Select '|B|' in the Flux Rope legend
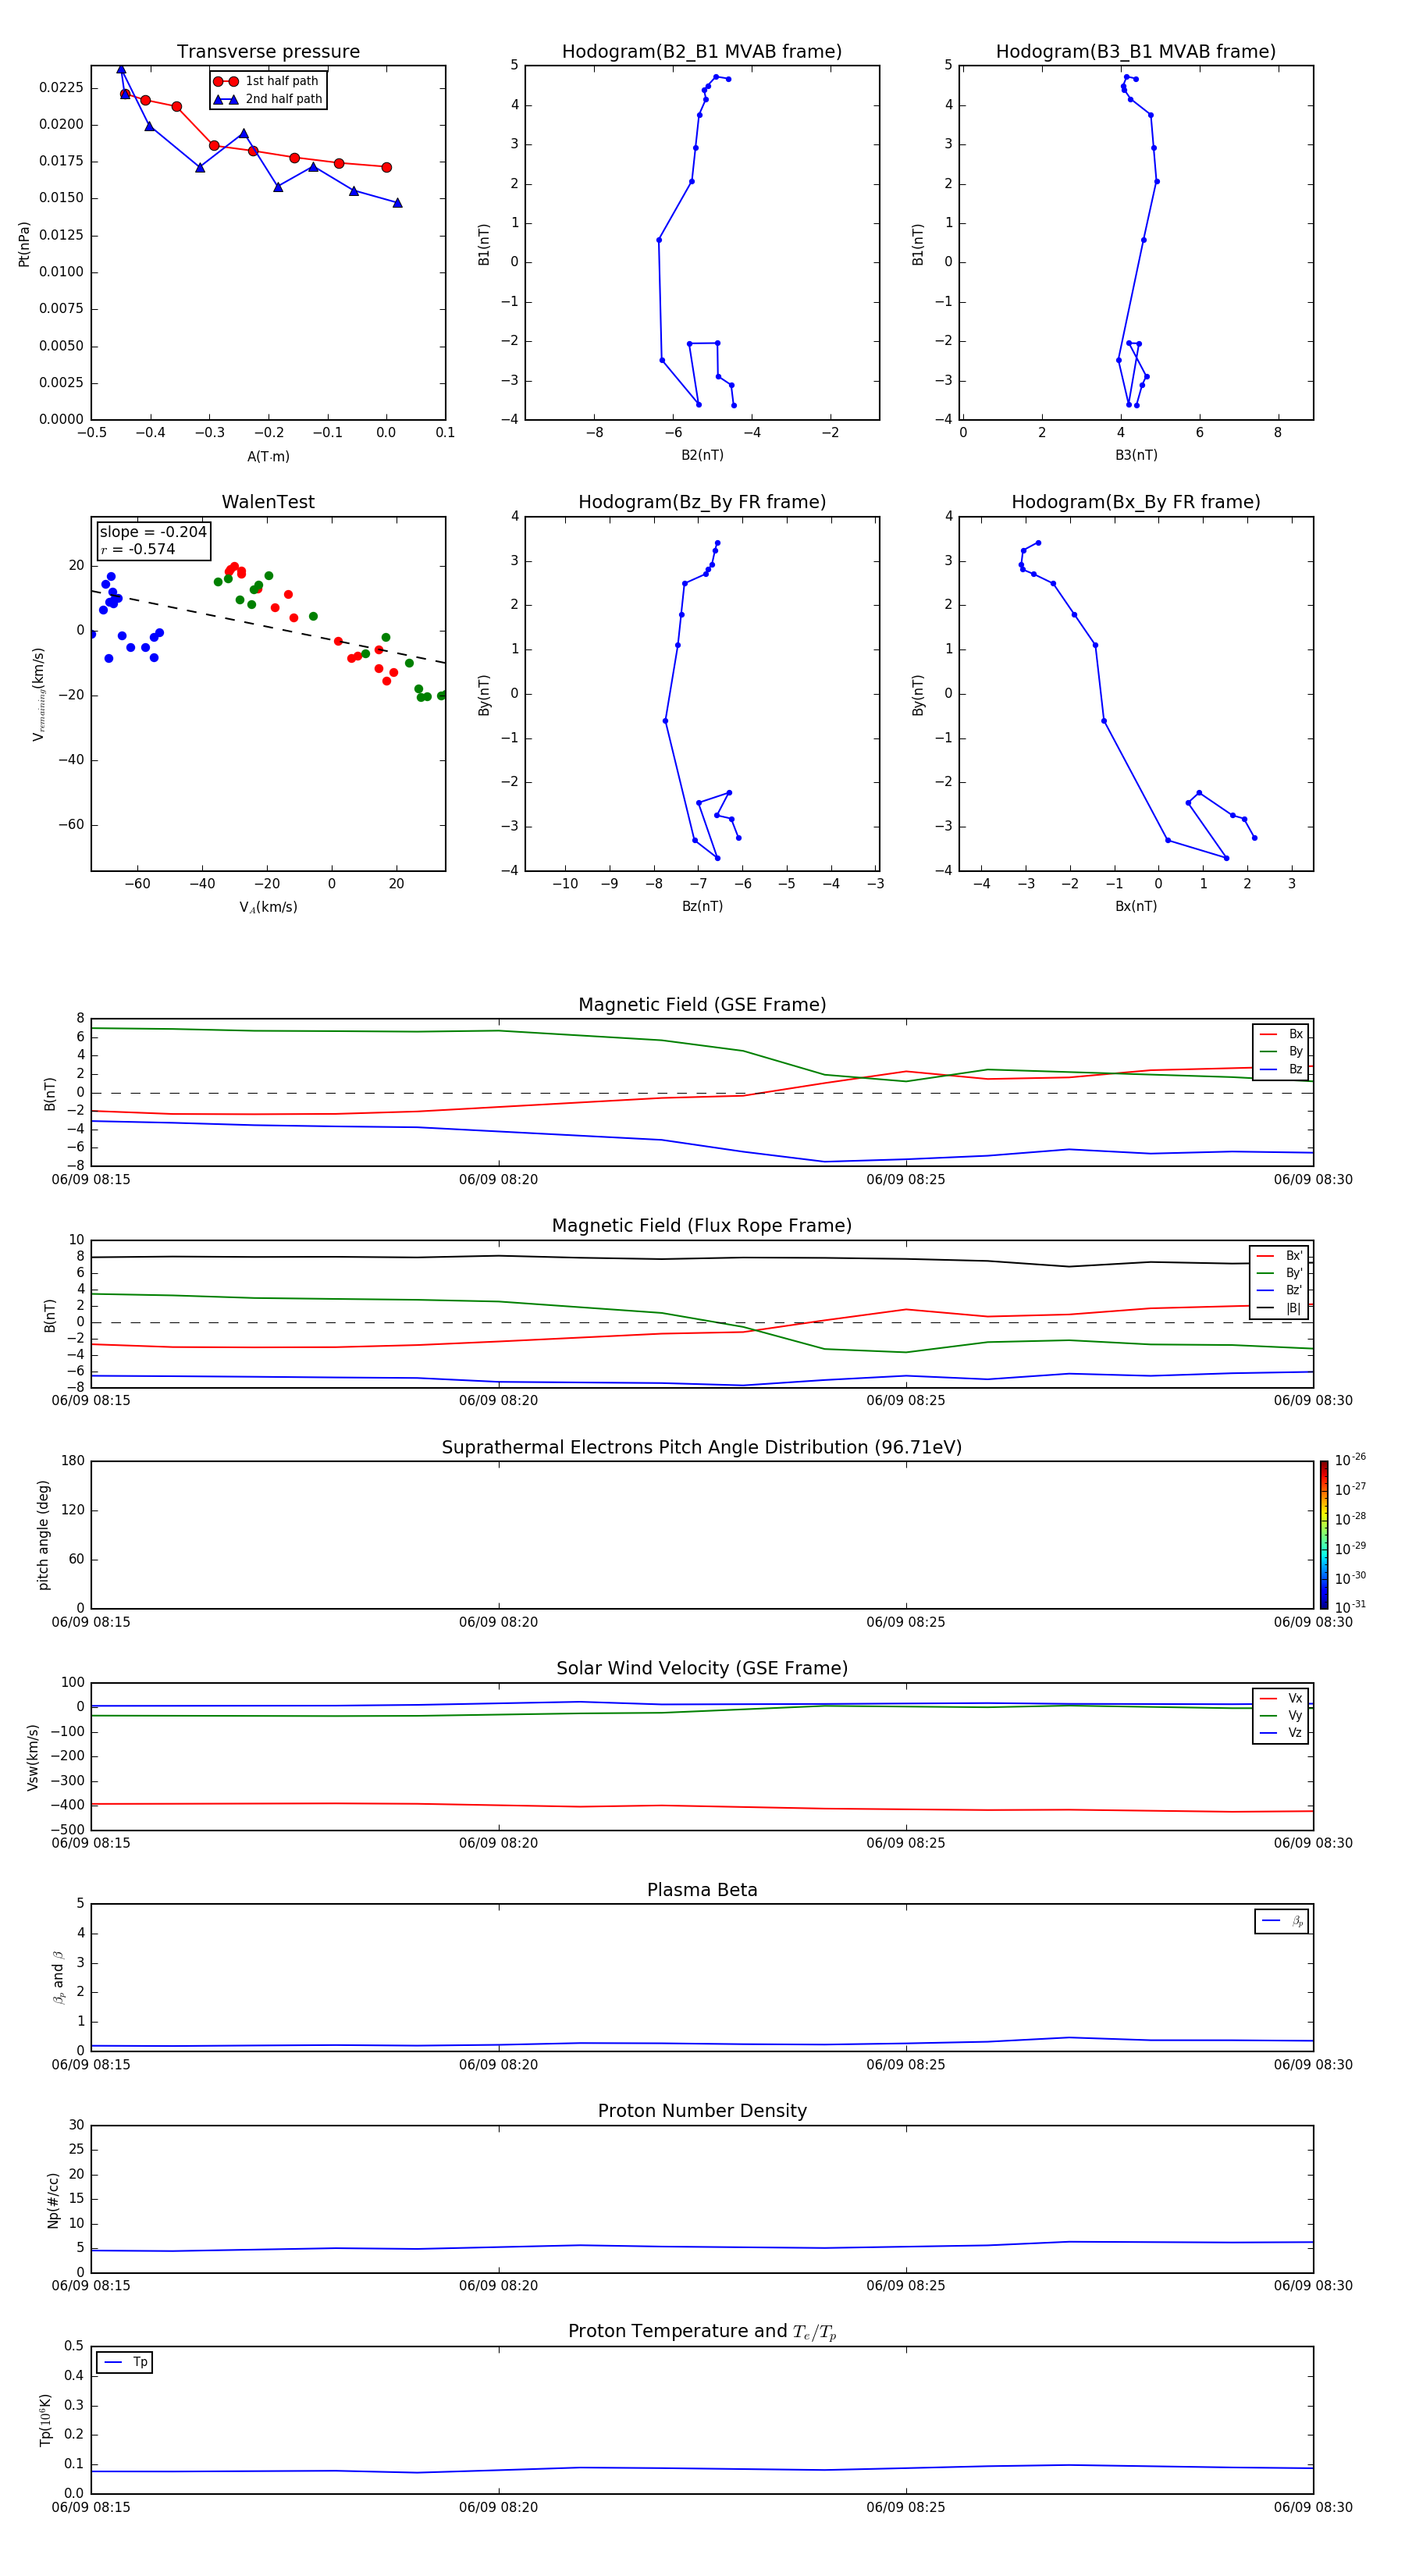Screen dimensions: 1405x2576 tap(1280, 1308)
